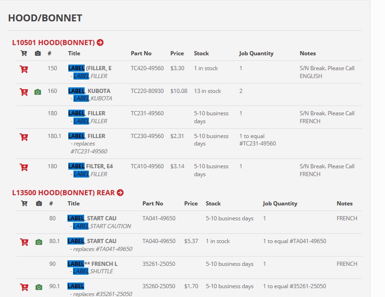Open L10501 HOOD(BONNET) section link
Screen dimensions: 385x297
pos(53,43)
